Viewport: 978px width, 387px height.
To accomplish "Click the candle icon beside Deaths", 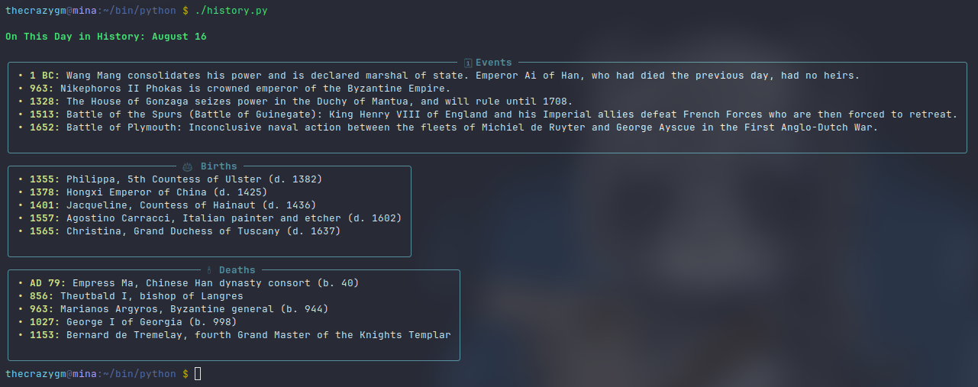I will [209, 270].
